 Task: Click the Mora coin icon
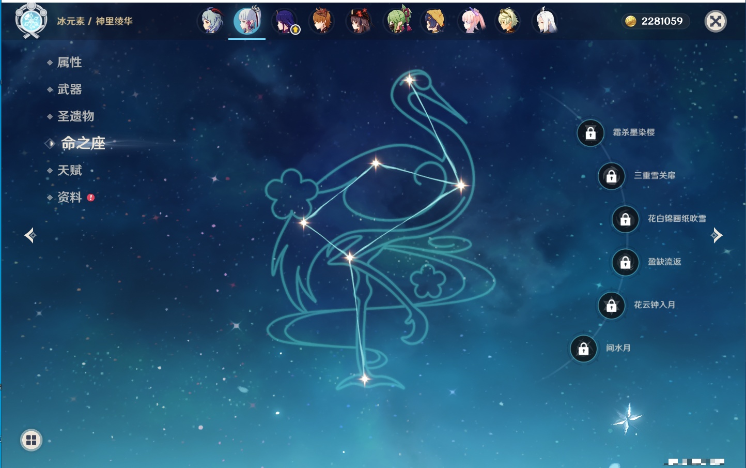630,21
